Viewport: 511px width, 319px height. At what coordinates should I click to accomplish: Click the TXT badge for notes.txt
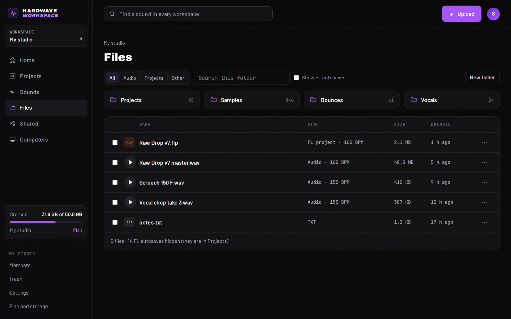coord(129,222)
